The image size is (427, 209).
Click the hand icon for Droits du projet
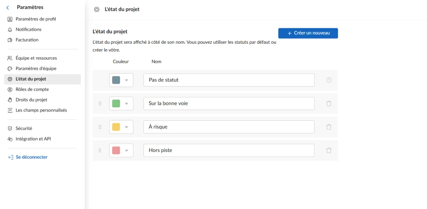(x=10, y=100)
